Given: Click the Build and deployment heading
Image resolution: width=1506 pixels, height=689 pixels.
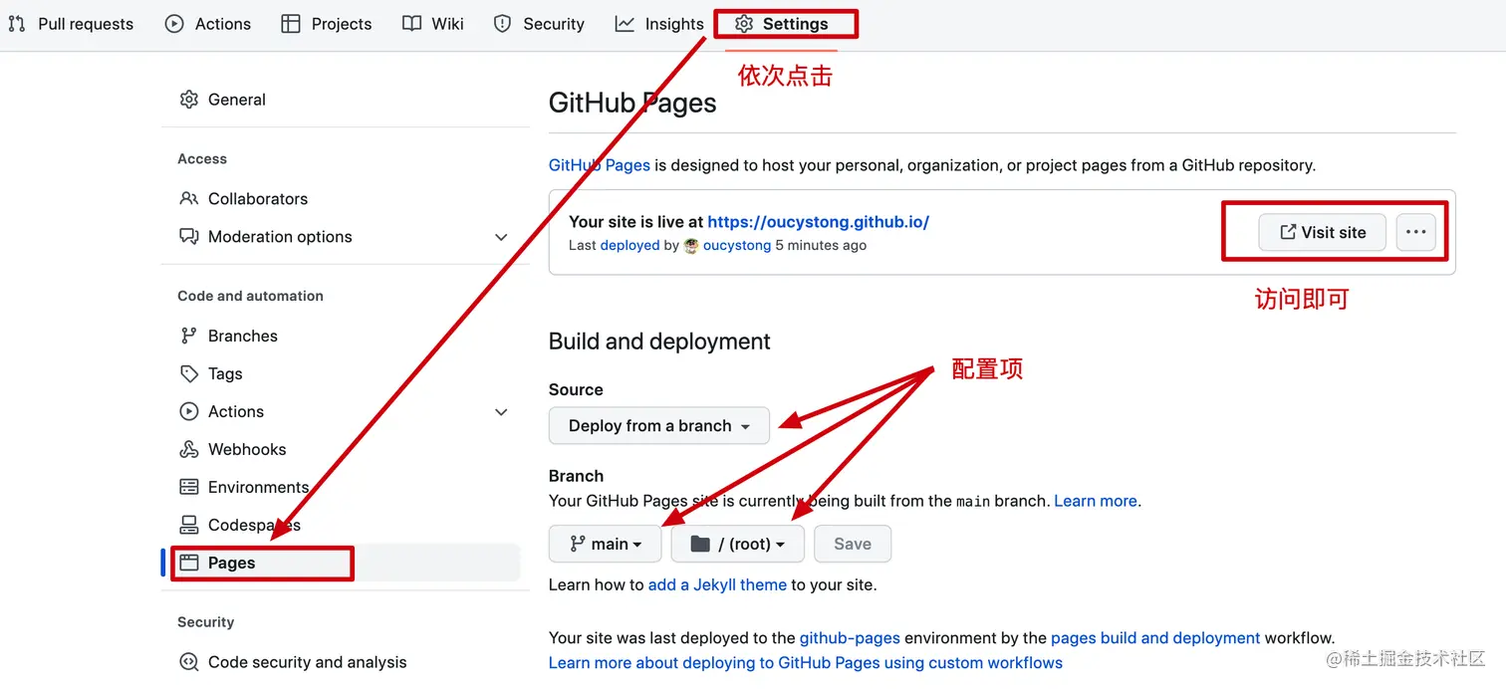Looking at the screenshot, I should (659, 342).
